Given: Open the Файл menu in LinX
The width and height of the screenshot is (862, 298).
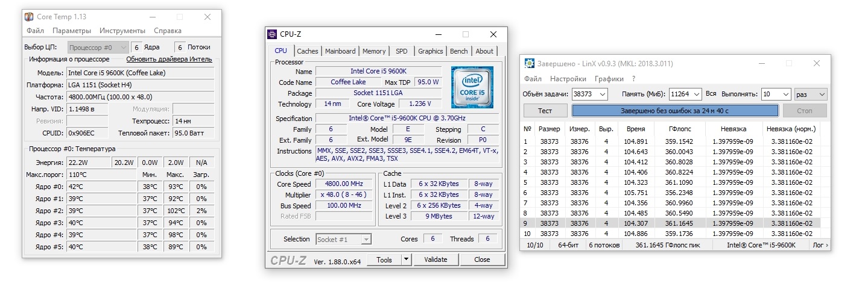Looking at the screenshot, I should tap(533, 79).
